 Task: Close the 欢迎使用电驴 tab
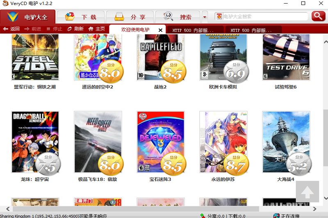[x=160, y=30]
